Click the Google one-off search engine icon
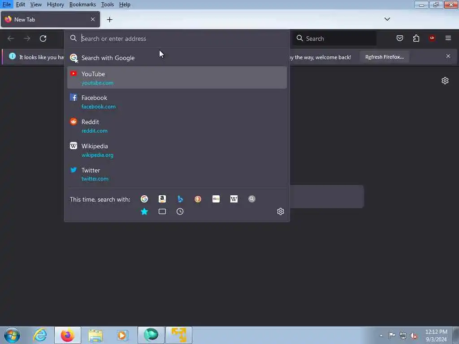 (144, 199)
